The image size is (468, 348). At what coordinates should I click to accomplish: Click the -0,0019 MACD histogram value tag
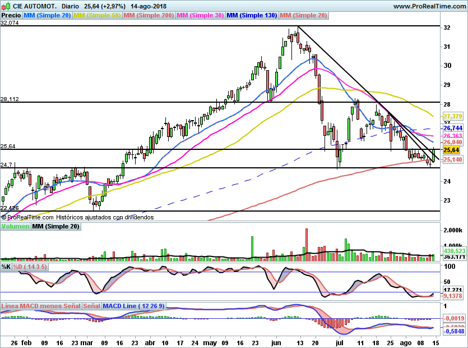tap(454, 318)
